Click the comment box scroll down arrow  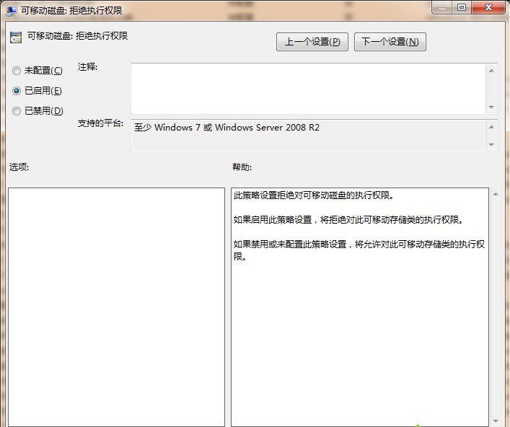click(491, 107)
